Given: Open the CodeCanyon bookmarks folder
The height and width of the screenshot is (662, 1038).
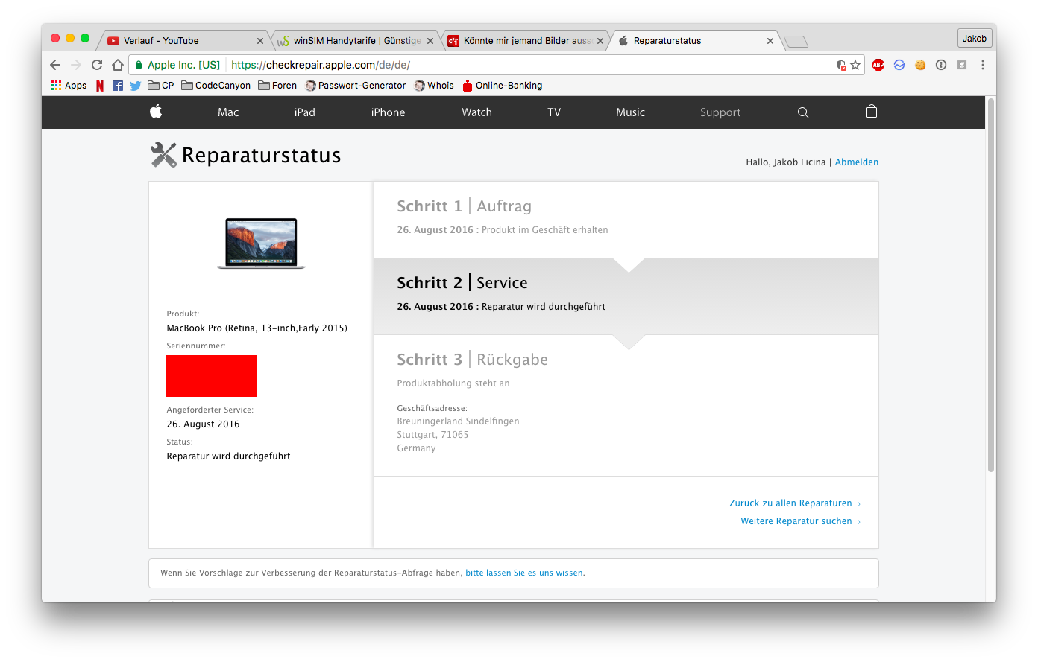Looking at the screenshot, I should tap(216, 86).
